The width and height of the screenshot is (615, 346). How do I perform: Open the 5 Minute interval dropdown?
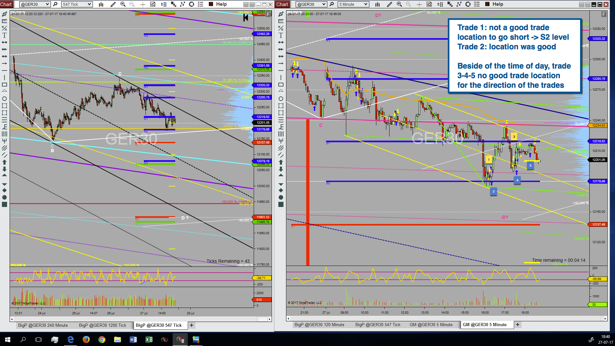pyautogui.click(x=353, y=4)
